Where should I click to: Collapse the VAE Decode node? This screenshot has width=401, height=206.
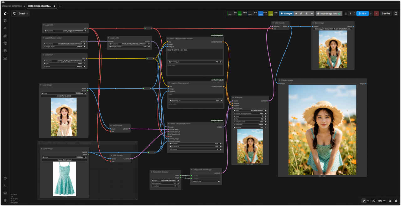click(x=273, y=23)
